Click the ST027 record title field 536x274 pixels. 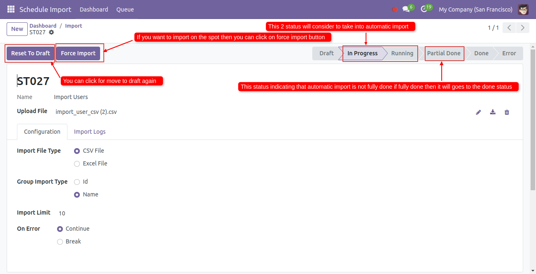click(x=33, y=81)
